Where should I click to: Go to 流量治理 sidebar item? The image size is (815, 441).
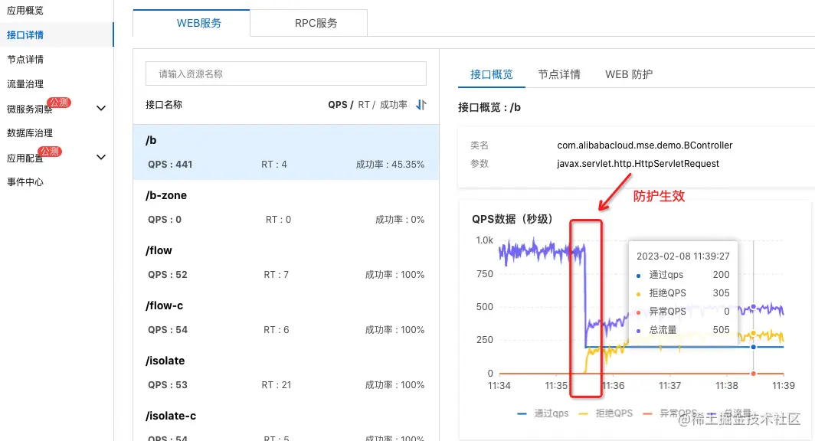click(x=25, y=83)
